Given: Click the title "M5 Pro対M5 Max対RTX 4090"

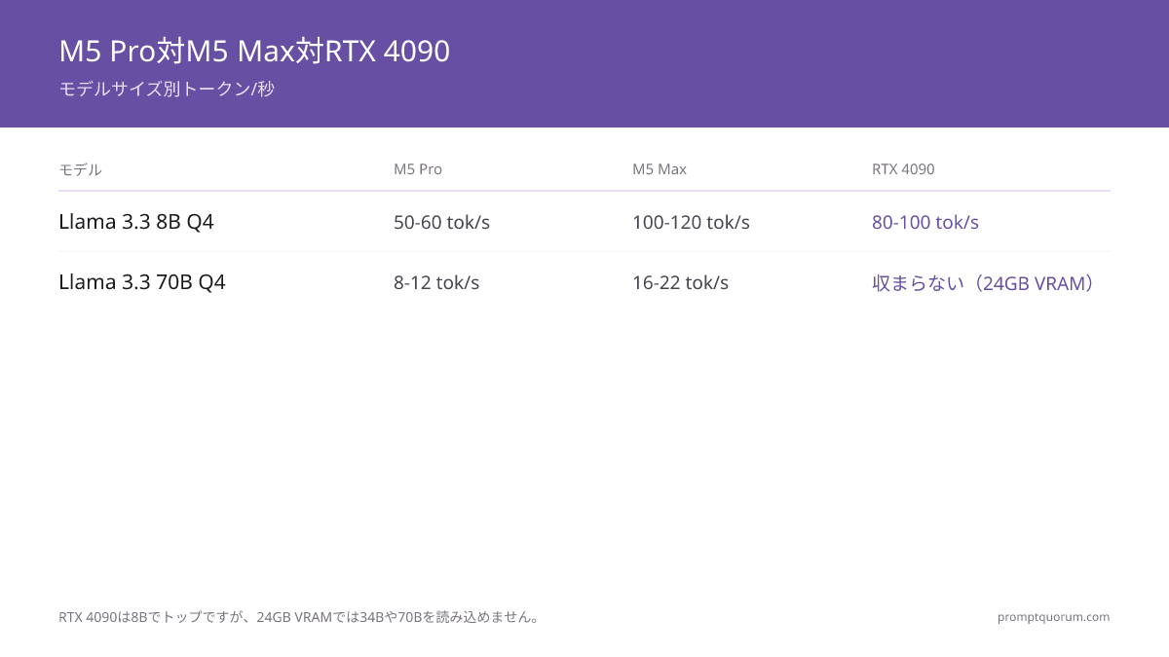Looking at the screenshot, I should pyautogui.click(x=254, y=51).
